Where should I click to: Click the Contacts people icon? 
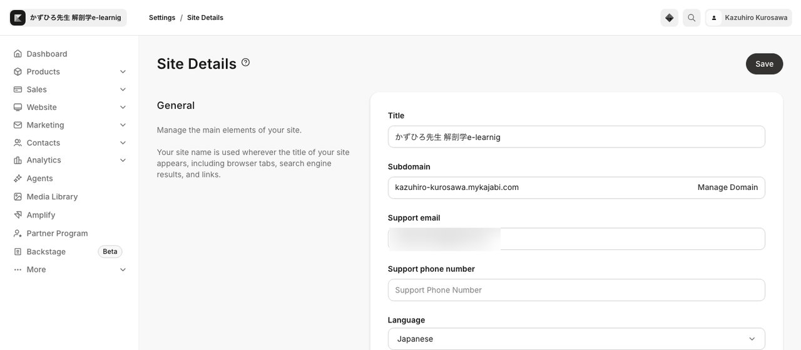[18, 143]
